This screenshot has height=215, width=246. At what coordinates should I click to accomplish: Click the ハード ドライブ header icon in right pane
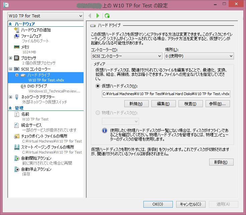[93, 25]
